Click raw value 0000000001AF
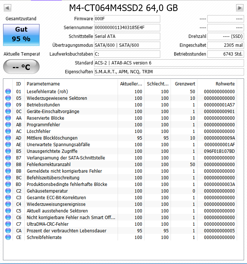 point(219,144)
